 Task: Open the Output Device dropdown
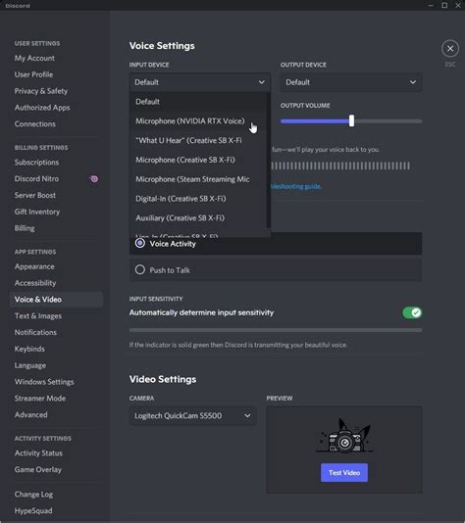351,82
